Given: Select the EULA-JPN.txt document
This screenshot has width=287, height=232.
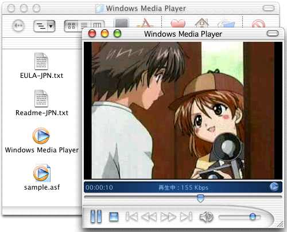Looking at the screenshot, I should click(x=41, y=61).
